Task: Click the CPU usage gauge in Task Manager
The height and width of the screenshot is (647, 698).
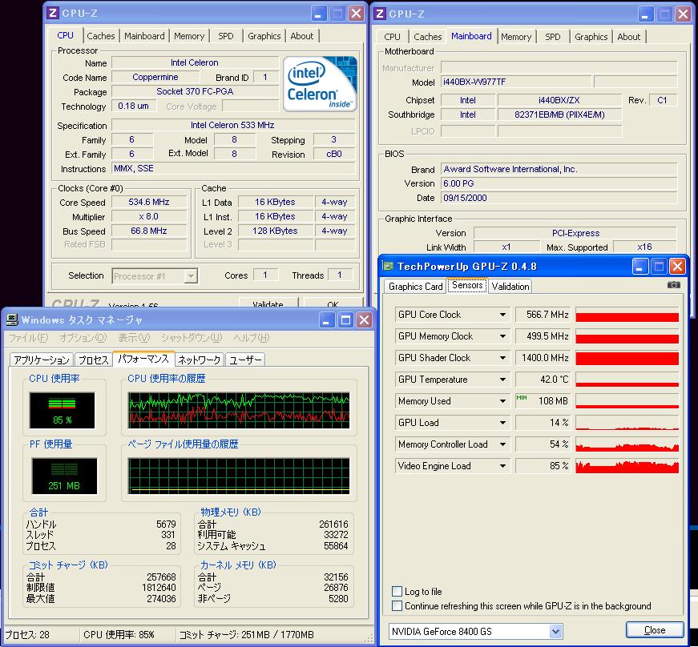Action: click(63, 410)
